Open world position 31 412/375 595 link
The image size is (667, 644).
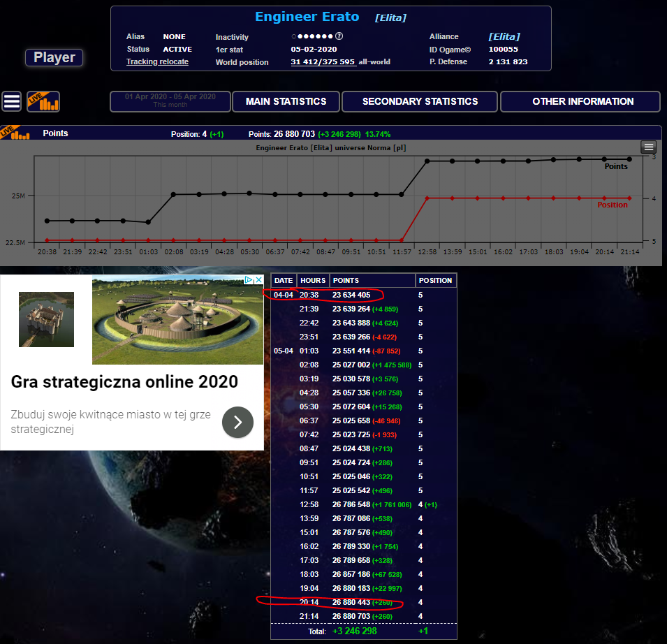[x=323, y=61]
